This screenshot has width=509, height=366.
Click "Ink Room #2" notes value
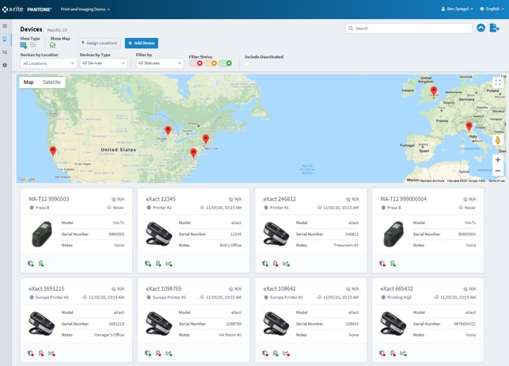230,335
